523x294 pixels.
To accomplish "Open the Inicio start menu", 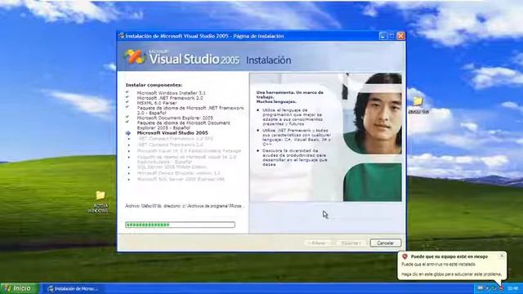I will click(x=20, y=288).
